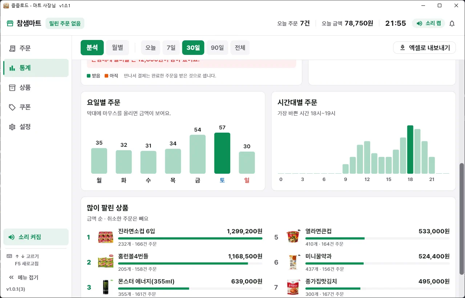
Task: Select the 월별 view toggle
Action: 117,48
